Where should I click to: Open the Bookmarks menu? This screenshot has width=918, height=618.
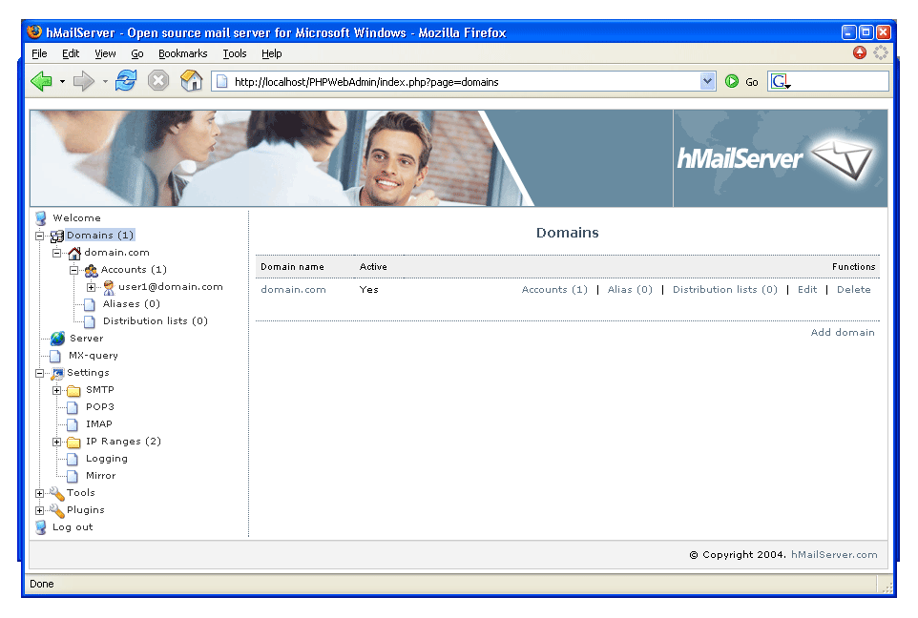tap(182, 53)
